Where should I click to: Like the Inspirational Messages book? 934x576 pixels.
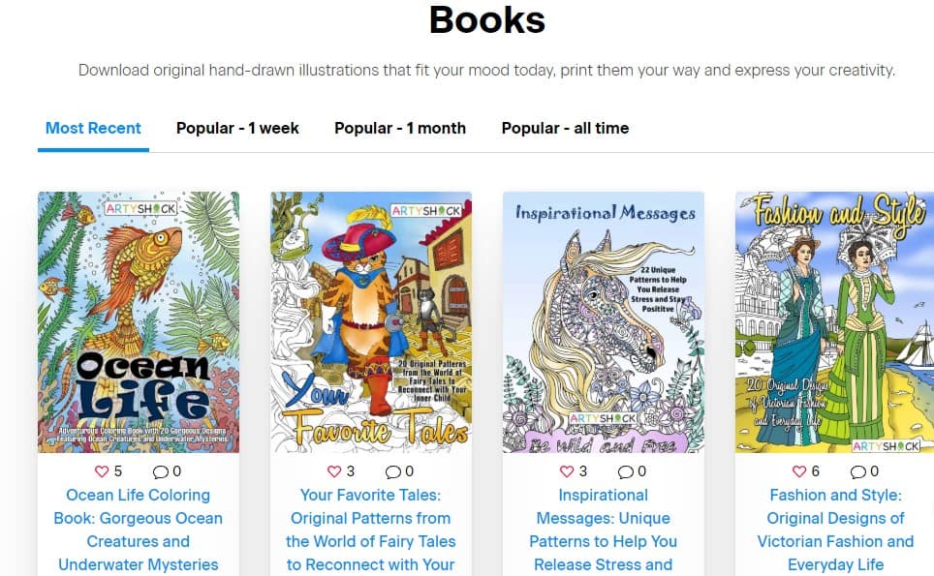point(567,471)
